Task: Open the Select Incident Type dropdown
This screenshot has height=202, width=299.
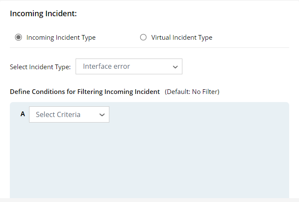Action: point(129,67)
